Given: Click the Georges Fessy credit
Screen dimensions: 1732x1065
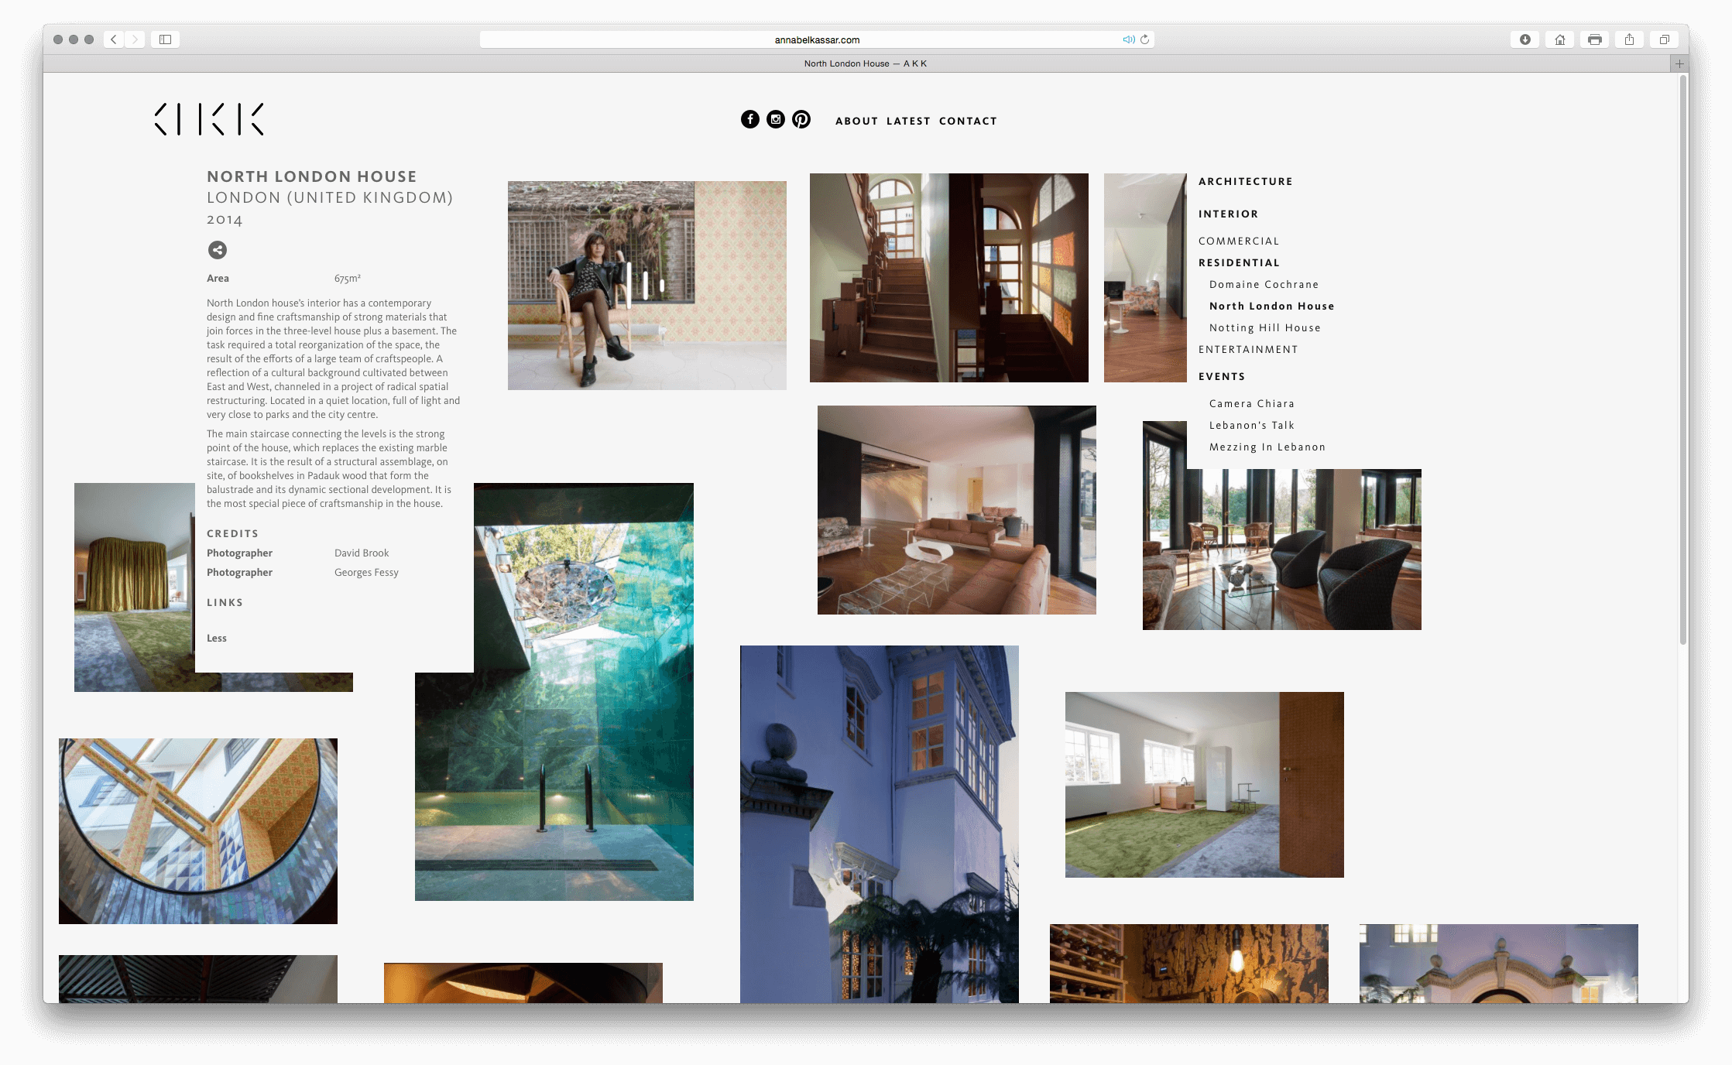Looking at the screenshot, I should (366, 572).
